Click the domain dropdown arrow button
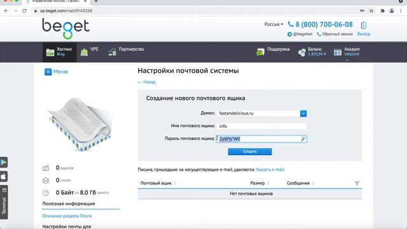 tap(303, 113)
